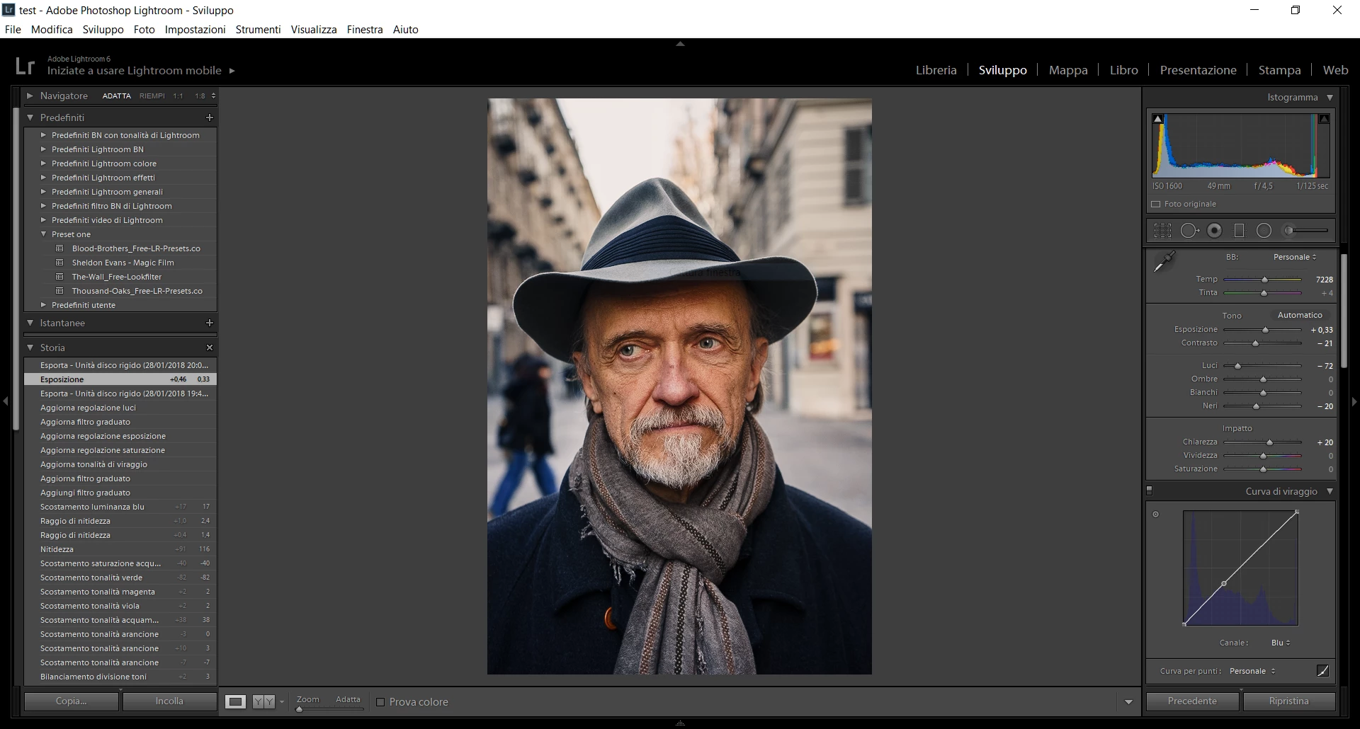This screenshot has width=1360, height=729.
Task: Open BB Personale white balance dropdown
Action: (1295, 257)
